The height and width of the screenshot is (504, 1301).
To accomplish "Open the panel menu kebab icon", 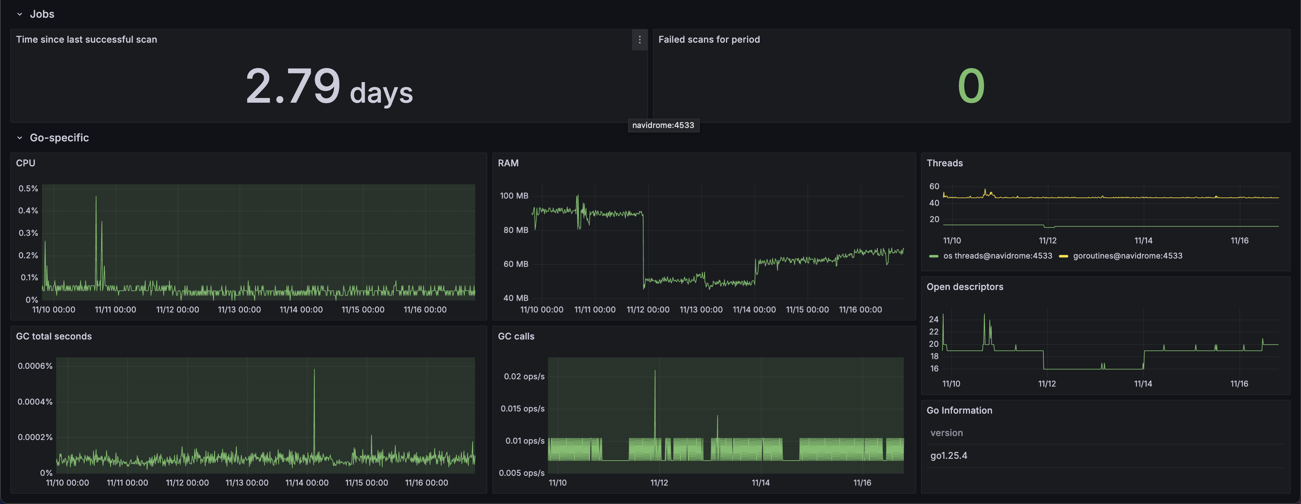I will click(x=639, y=39).
